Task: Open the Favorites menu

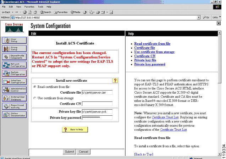Action: point(29,7)
